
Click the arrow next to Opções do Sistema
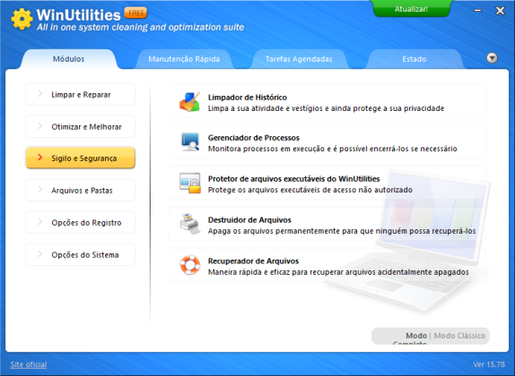[39, 253]
